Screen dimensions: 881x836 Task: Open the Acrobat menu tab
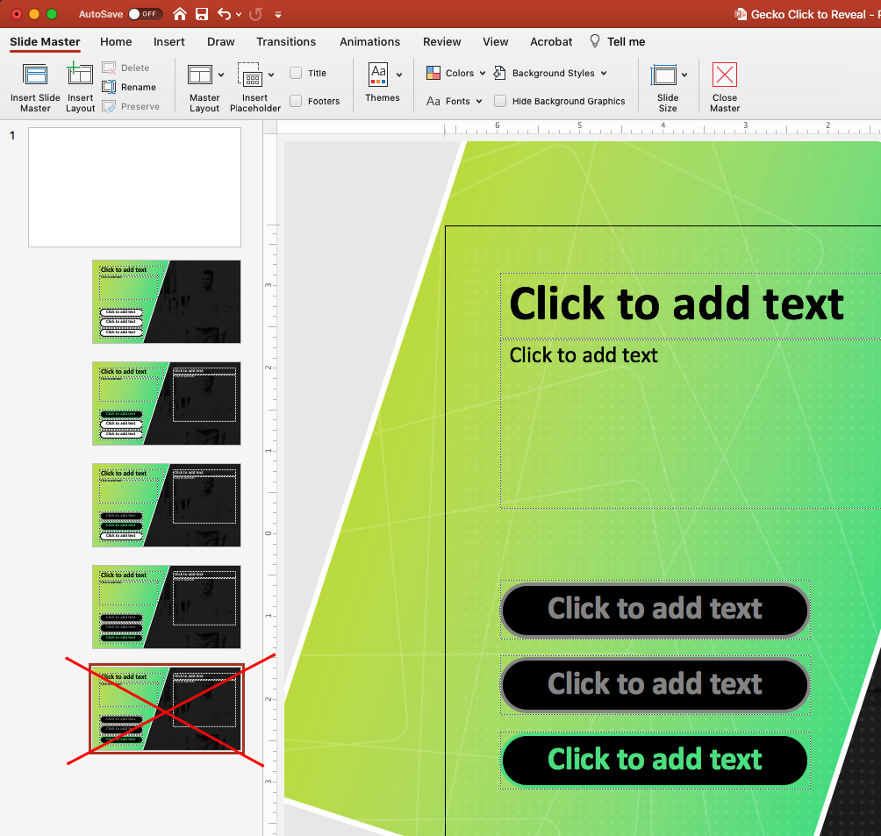click(x=551, y=41)
